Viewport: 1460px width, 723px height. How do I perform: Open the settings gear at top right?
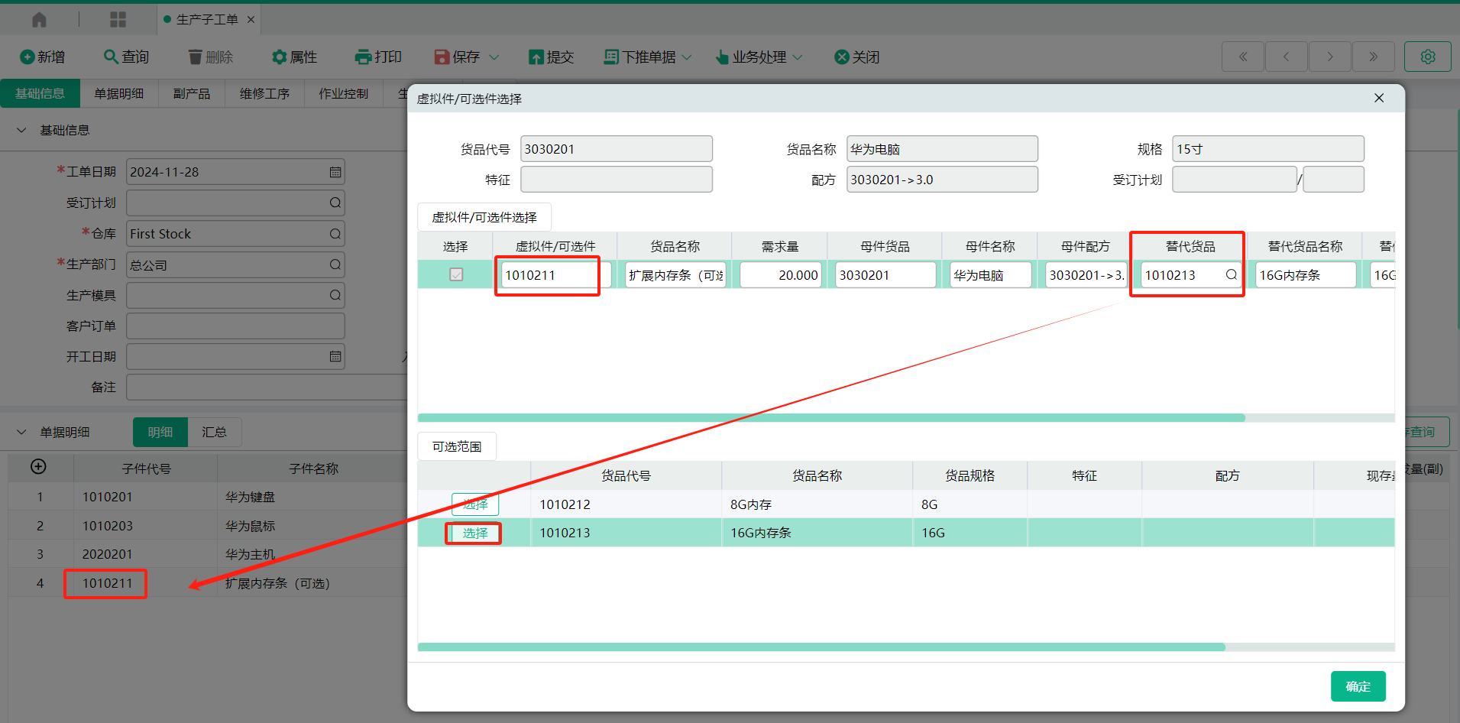click(x=1428, y=57)
